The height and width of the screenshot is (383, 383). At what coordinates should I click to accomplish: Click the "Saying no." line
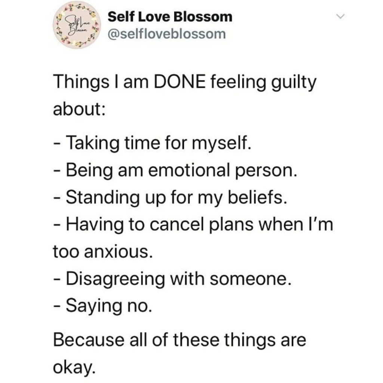[102, 306]
